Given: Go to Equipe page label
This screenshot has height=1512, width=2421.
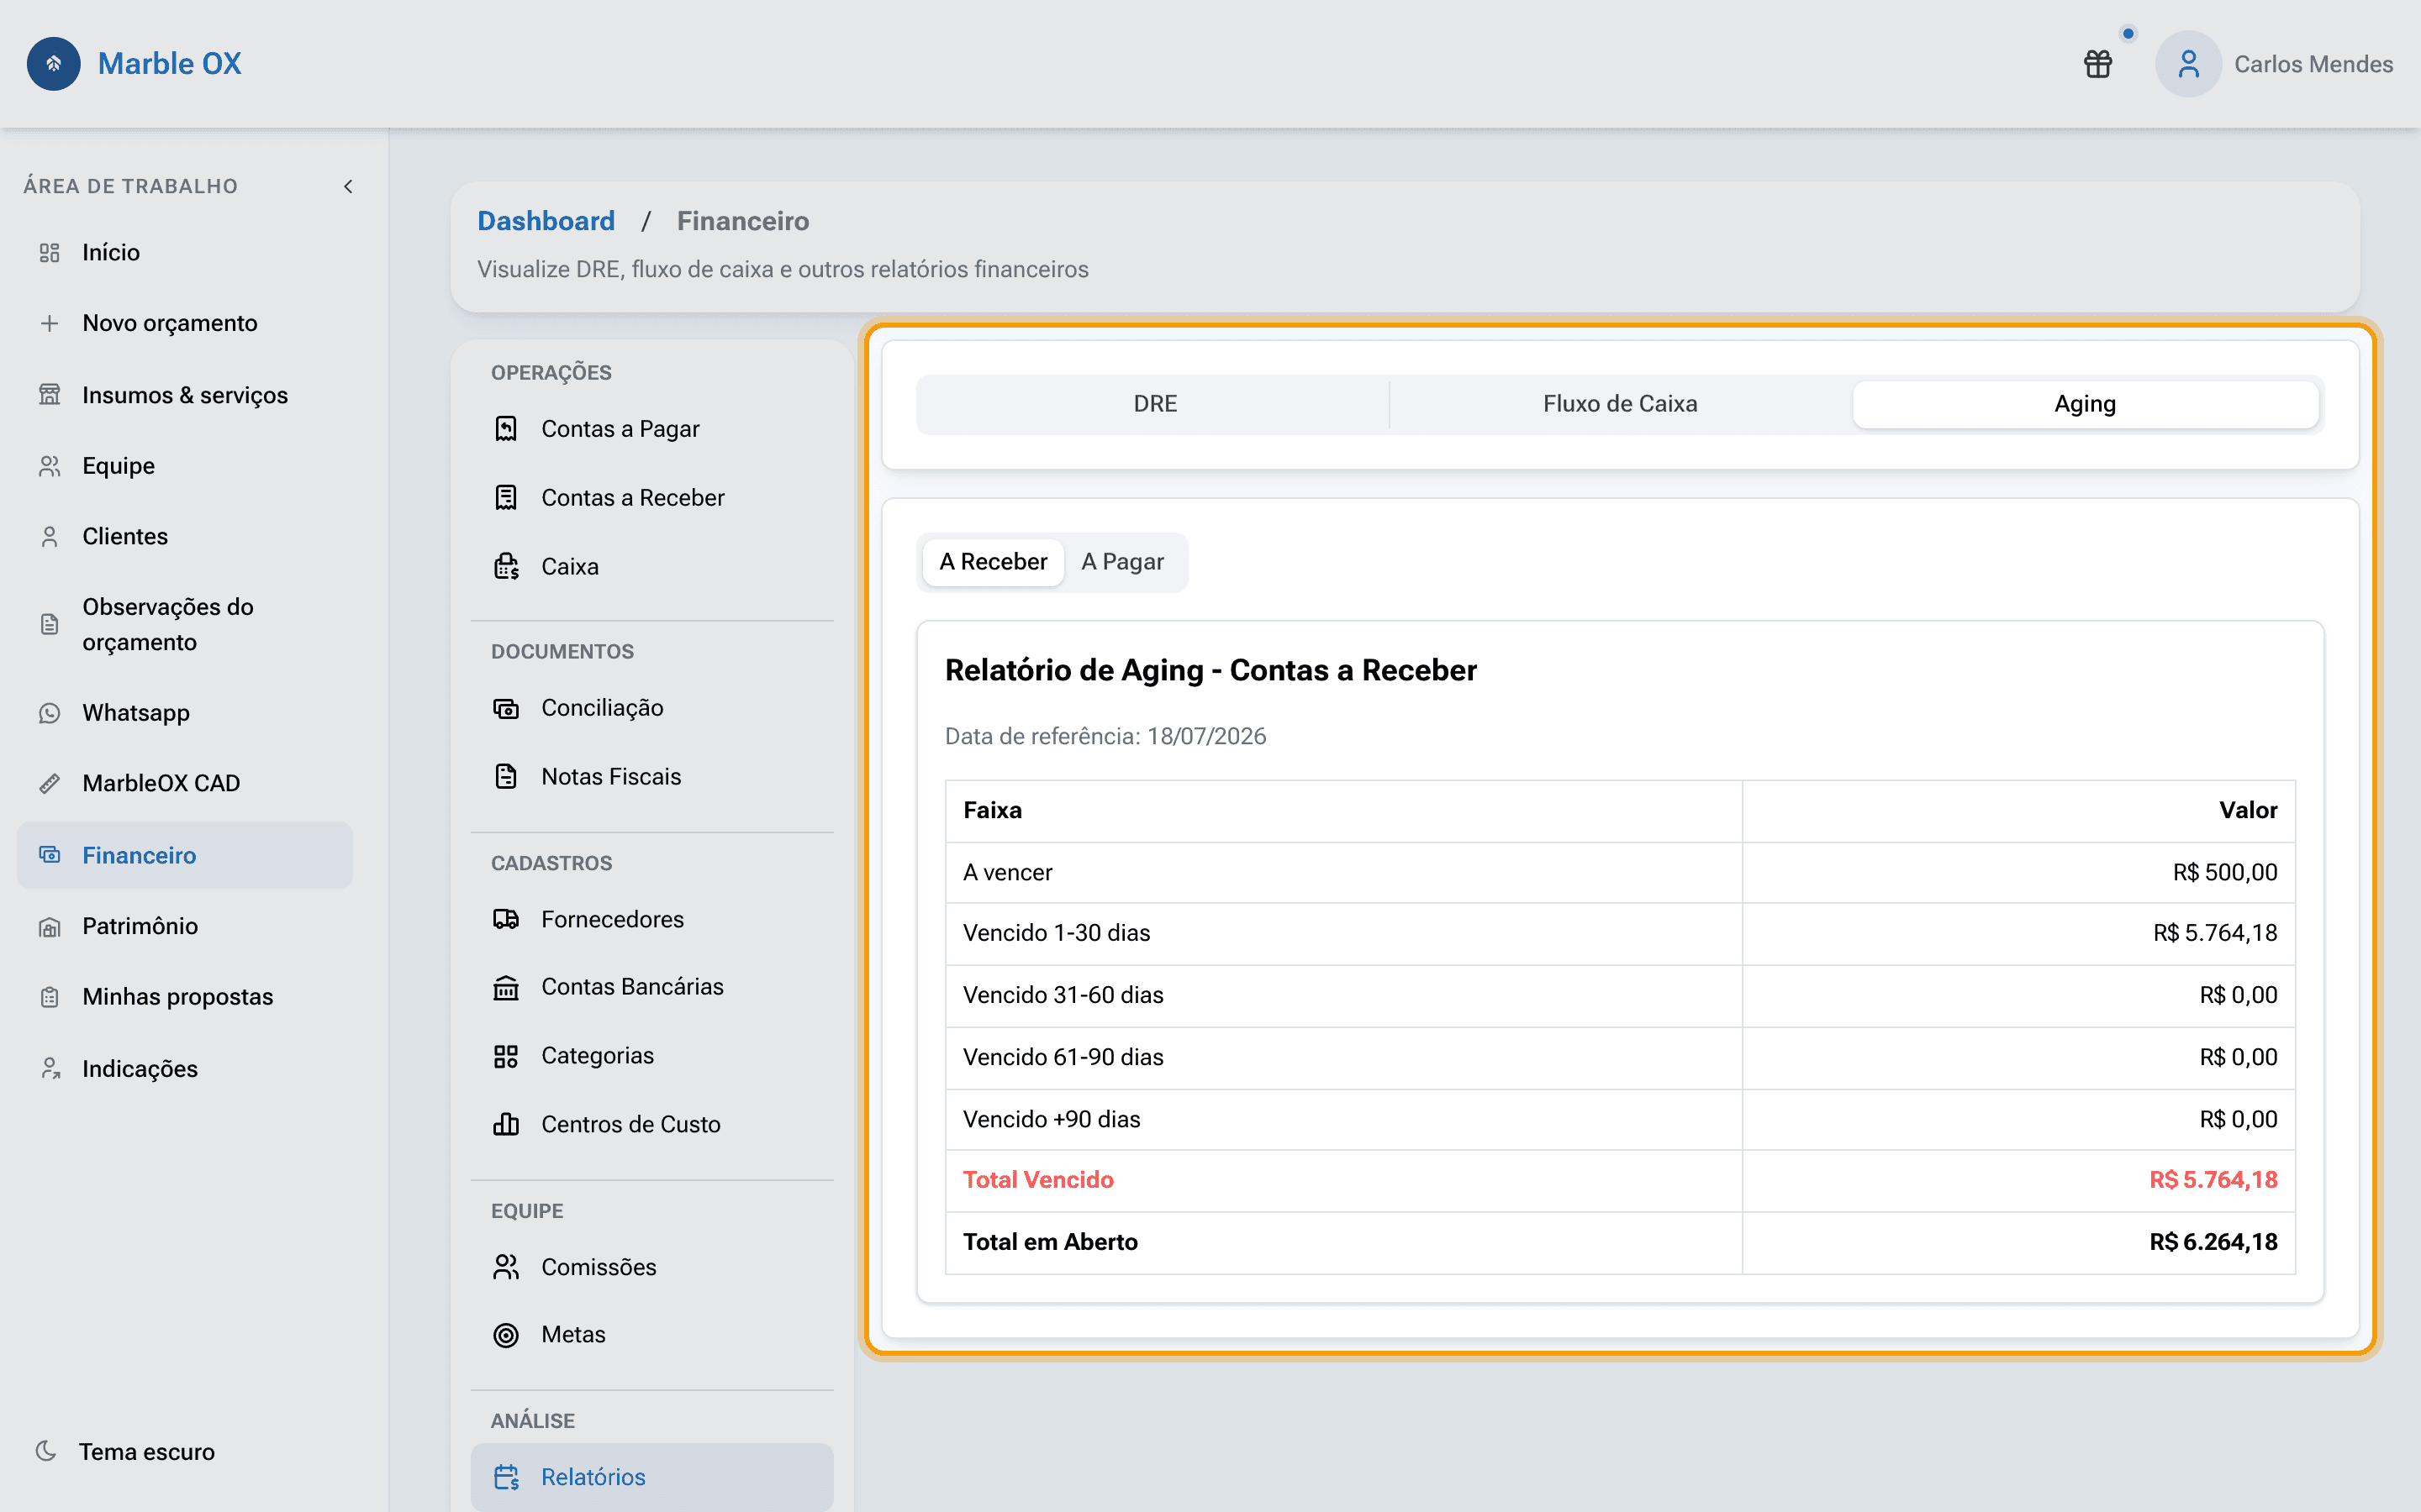Looking at the screenshot, I should tap(119, 466).
